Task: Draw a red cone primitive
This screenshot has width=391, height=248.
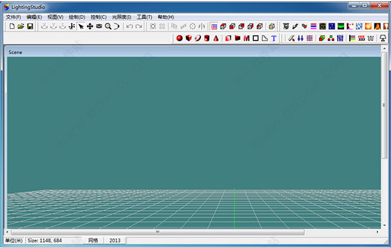Action: coord(216,38)
